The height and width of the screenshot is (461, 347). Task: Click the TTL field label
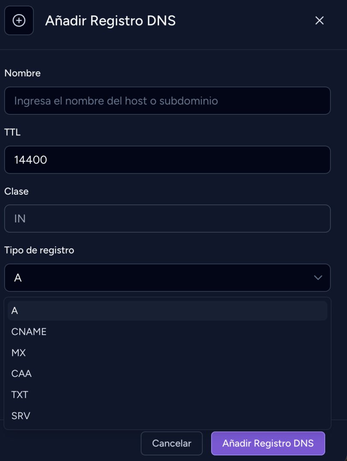click(12, 132)
